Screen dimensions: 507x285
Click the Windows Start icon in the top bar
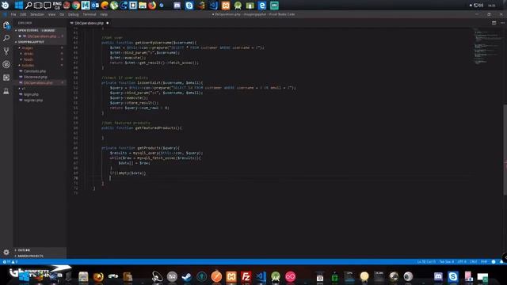coord(19,6)
